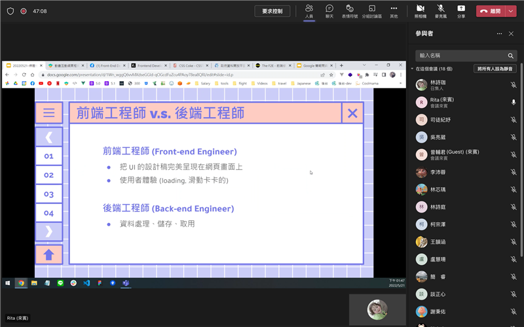Image resolution: width=524 pixels, height=327 pixels.
Task: Unmute the 麥克風 microphone
Action: (441, 10)
